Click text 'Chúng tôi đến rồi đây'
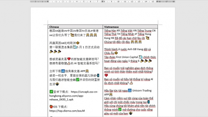Screen dimensions: 208x117 (x=117, y=42)
